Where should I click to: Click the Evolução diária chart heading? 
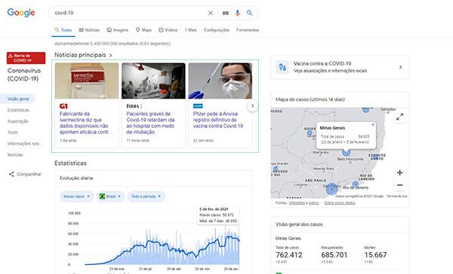(76, 178)
